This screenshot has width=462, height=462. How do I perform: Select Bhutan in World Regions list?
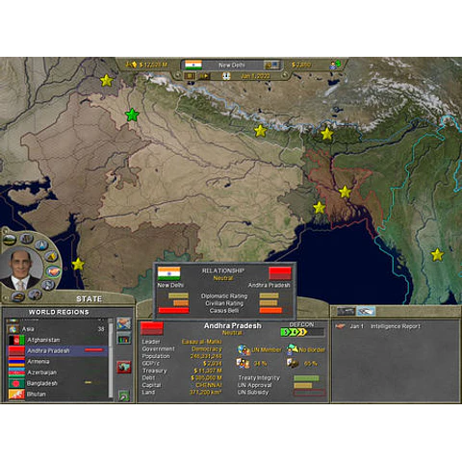tap(57, 395)
